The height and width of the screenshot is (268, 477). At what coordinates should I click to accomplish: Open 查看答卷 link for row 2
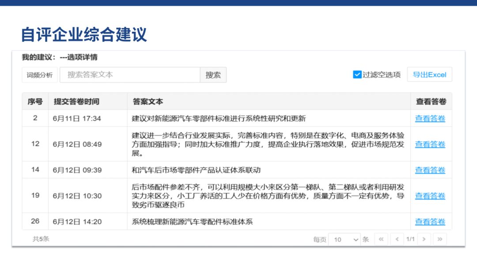[430, 118]
